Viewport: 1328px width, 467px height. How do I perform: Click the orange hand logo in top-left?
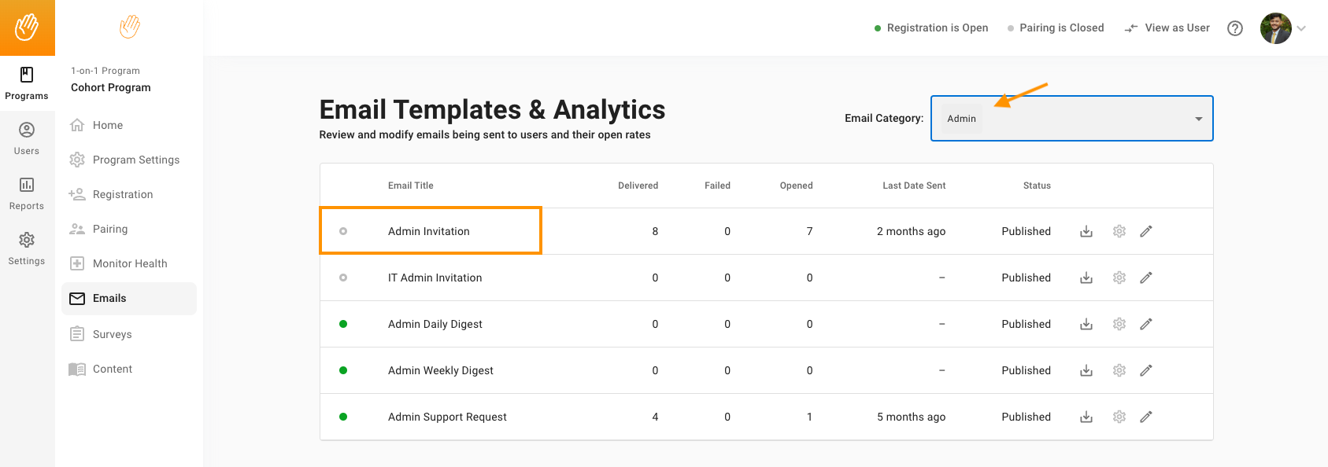28,28
